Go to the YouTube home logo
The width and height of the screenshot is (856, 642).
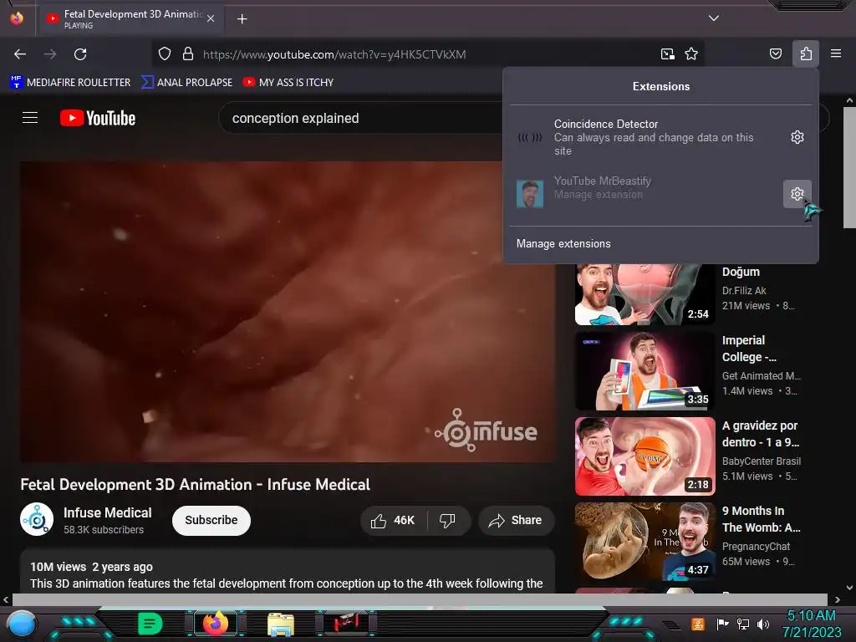[98, 118]
